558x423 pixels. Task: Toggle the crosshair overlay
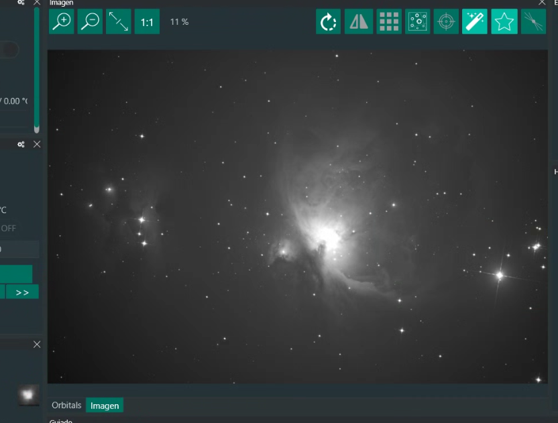pyautogui.click(x=446, y=21)
